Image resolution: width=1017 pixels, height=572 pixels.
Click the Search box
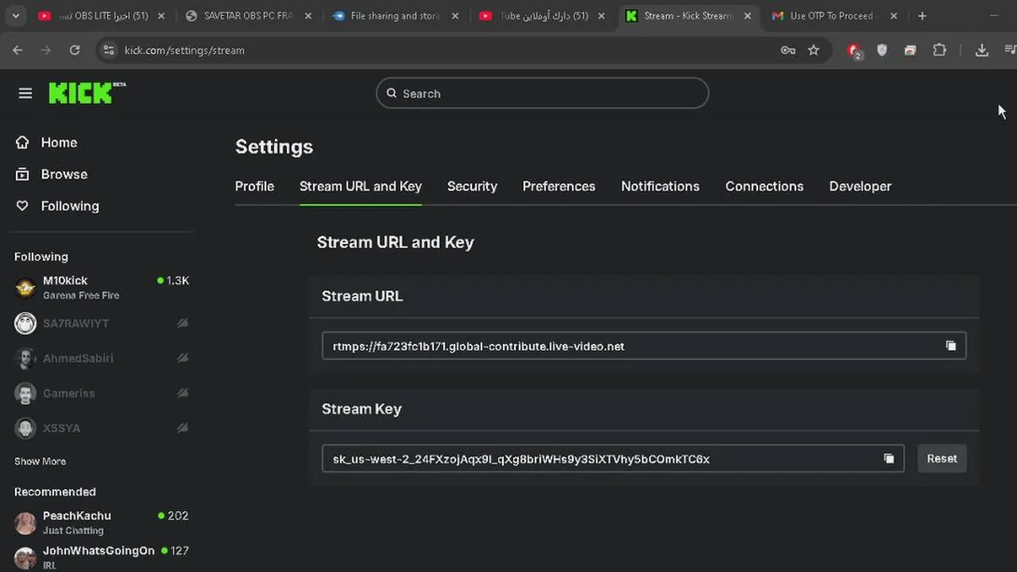pos(542,93)
